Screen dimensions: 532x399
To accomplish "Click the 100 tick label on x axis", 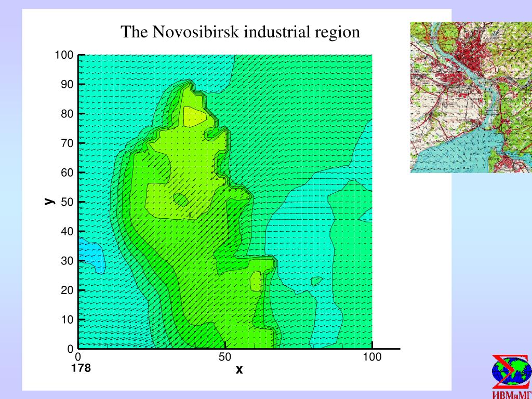I will 372,357.
